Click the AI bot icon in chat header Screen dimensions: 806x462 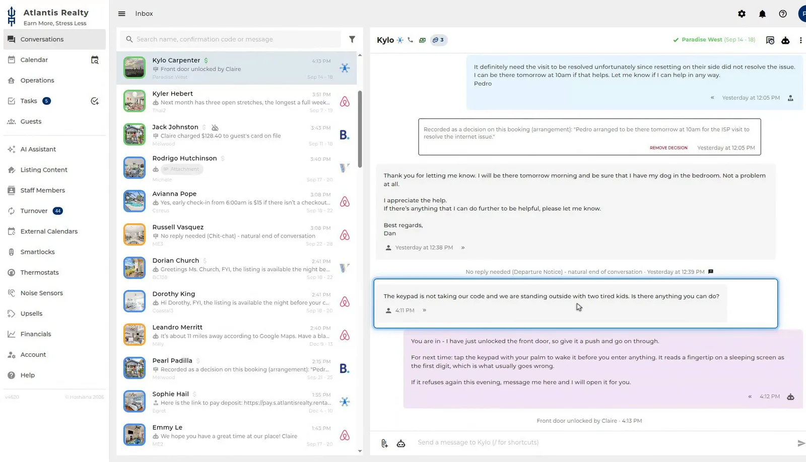(785, 40)
